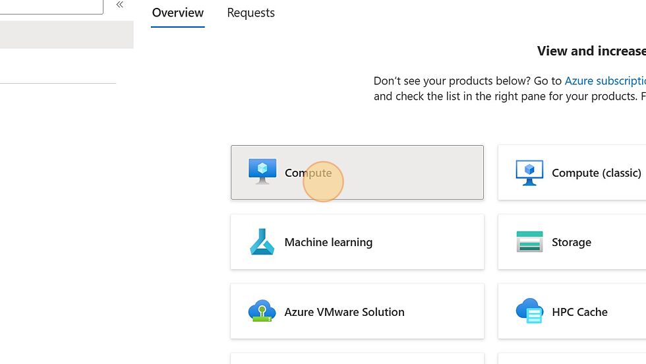Open the Requests tab
The width and height of the screenshot is (646, 364).
tap(251, 13)
